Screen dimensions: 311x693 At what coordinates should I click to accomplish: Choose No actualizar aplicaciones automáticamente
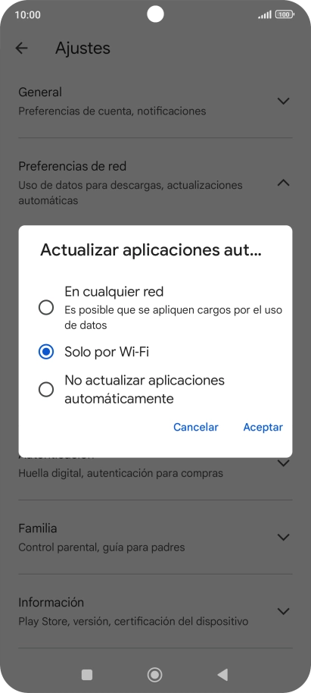46,390
